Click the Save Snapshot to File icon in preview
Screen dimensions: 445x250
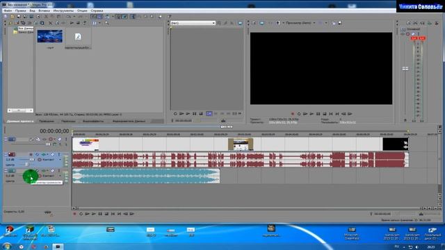tap(340, 23)
